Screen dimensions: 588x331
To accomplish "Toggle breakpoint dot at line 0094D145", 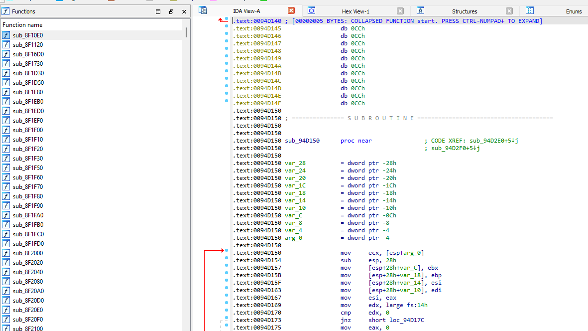I will point(227,26).
